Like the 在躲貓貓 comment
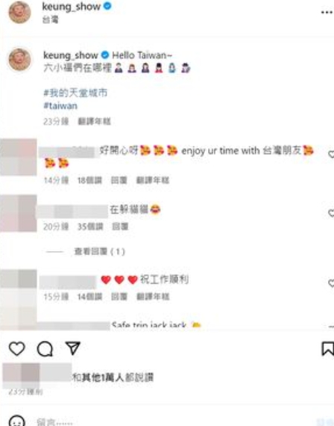Viewport: 334px width, 426px height. point(331,213)
